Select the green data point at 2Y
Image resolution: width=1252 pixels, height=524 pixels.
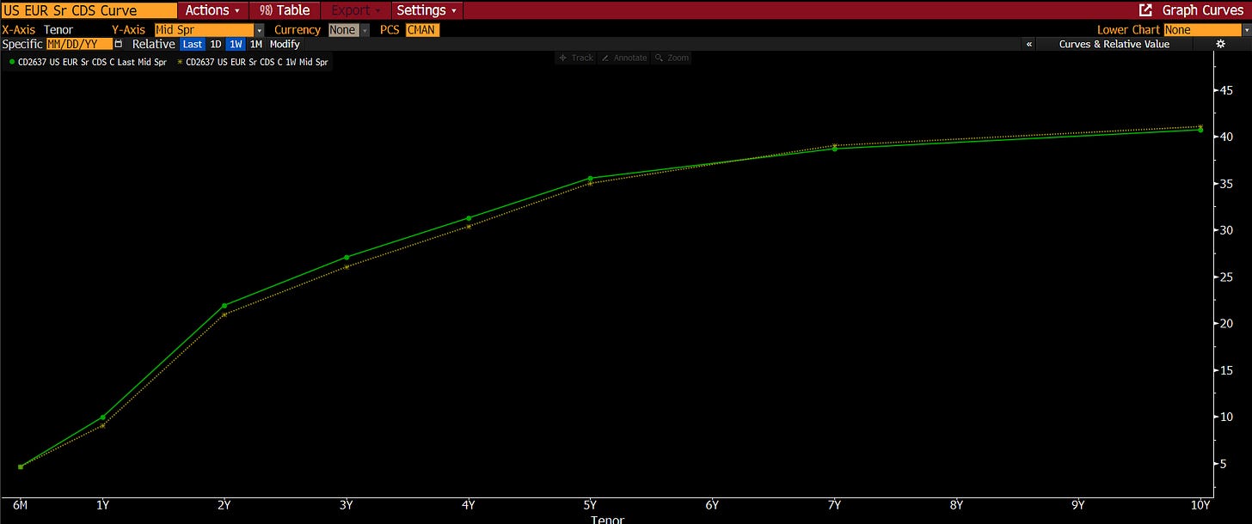pos(224,306)
